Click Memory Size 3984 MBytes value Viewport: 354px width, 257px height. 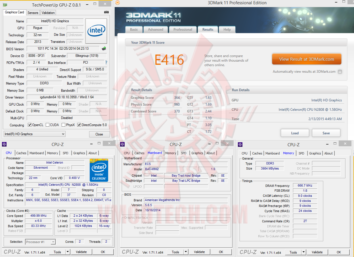270,168
